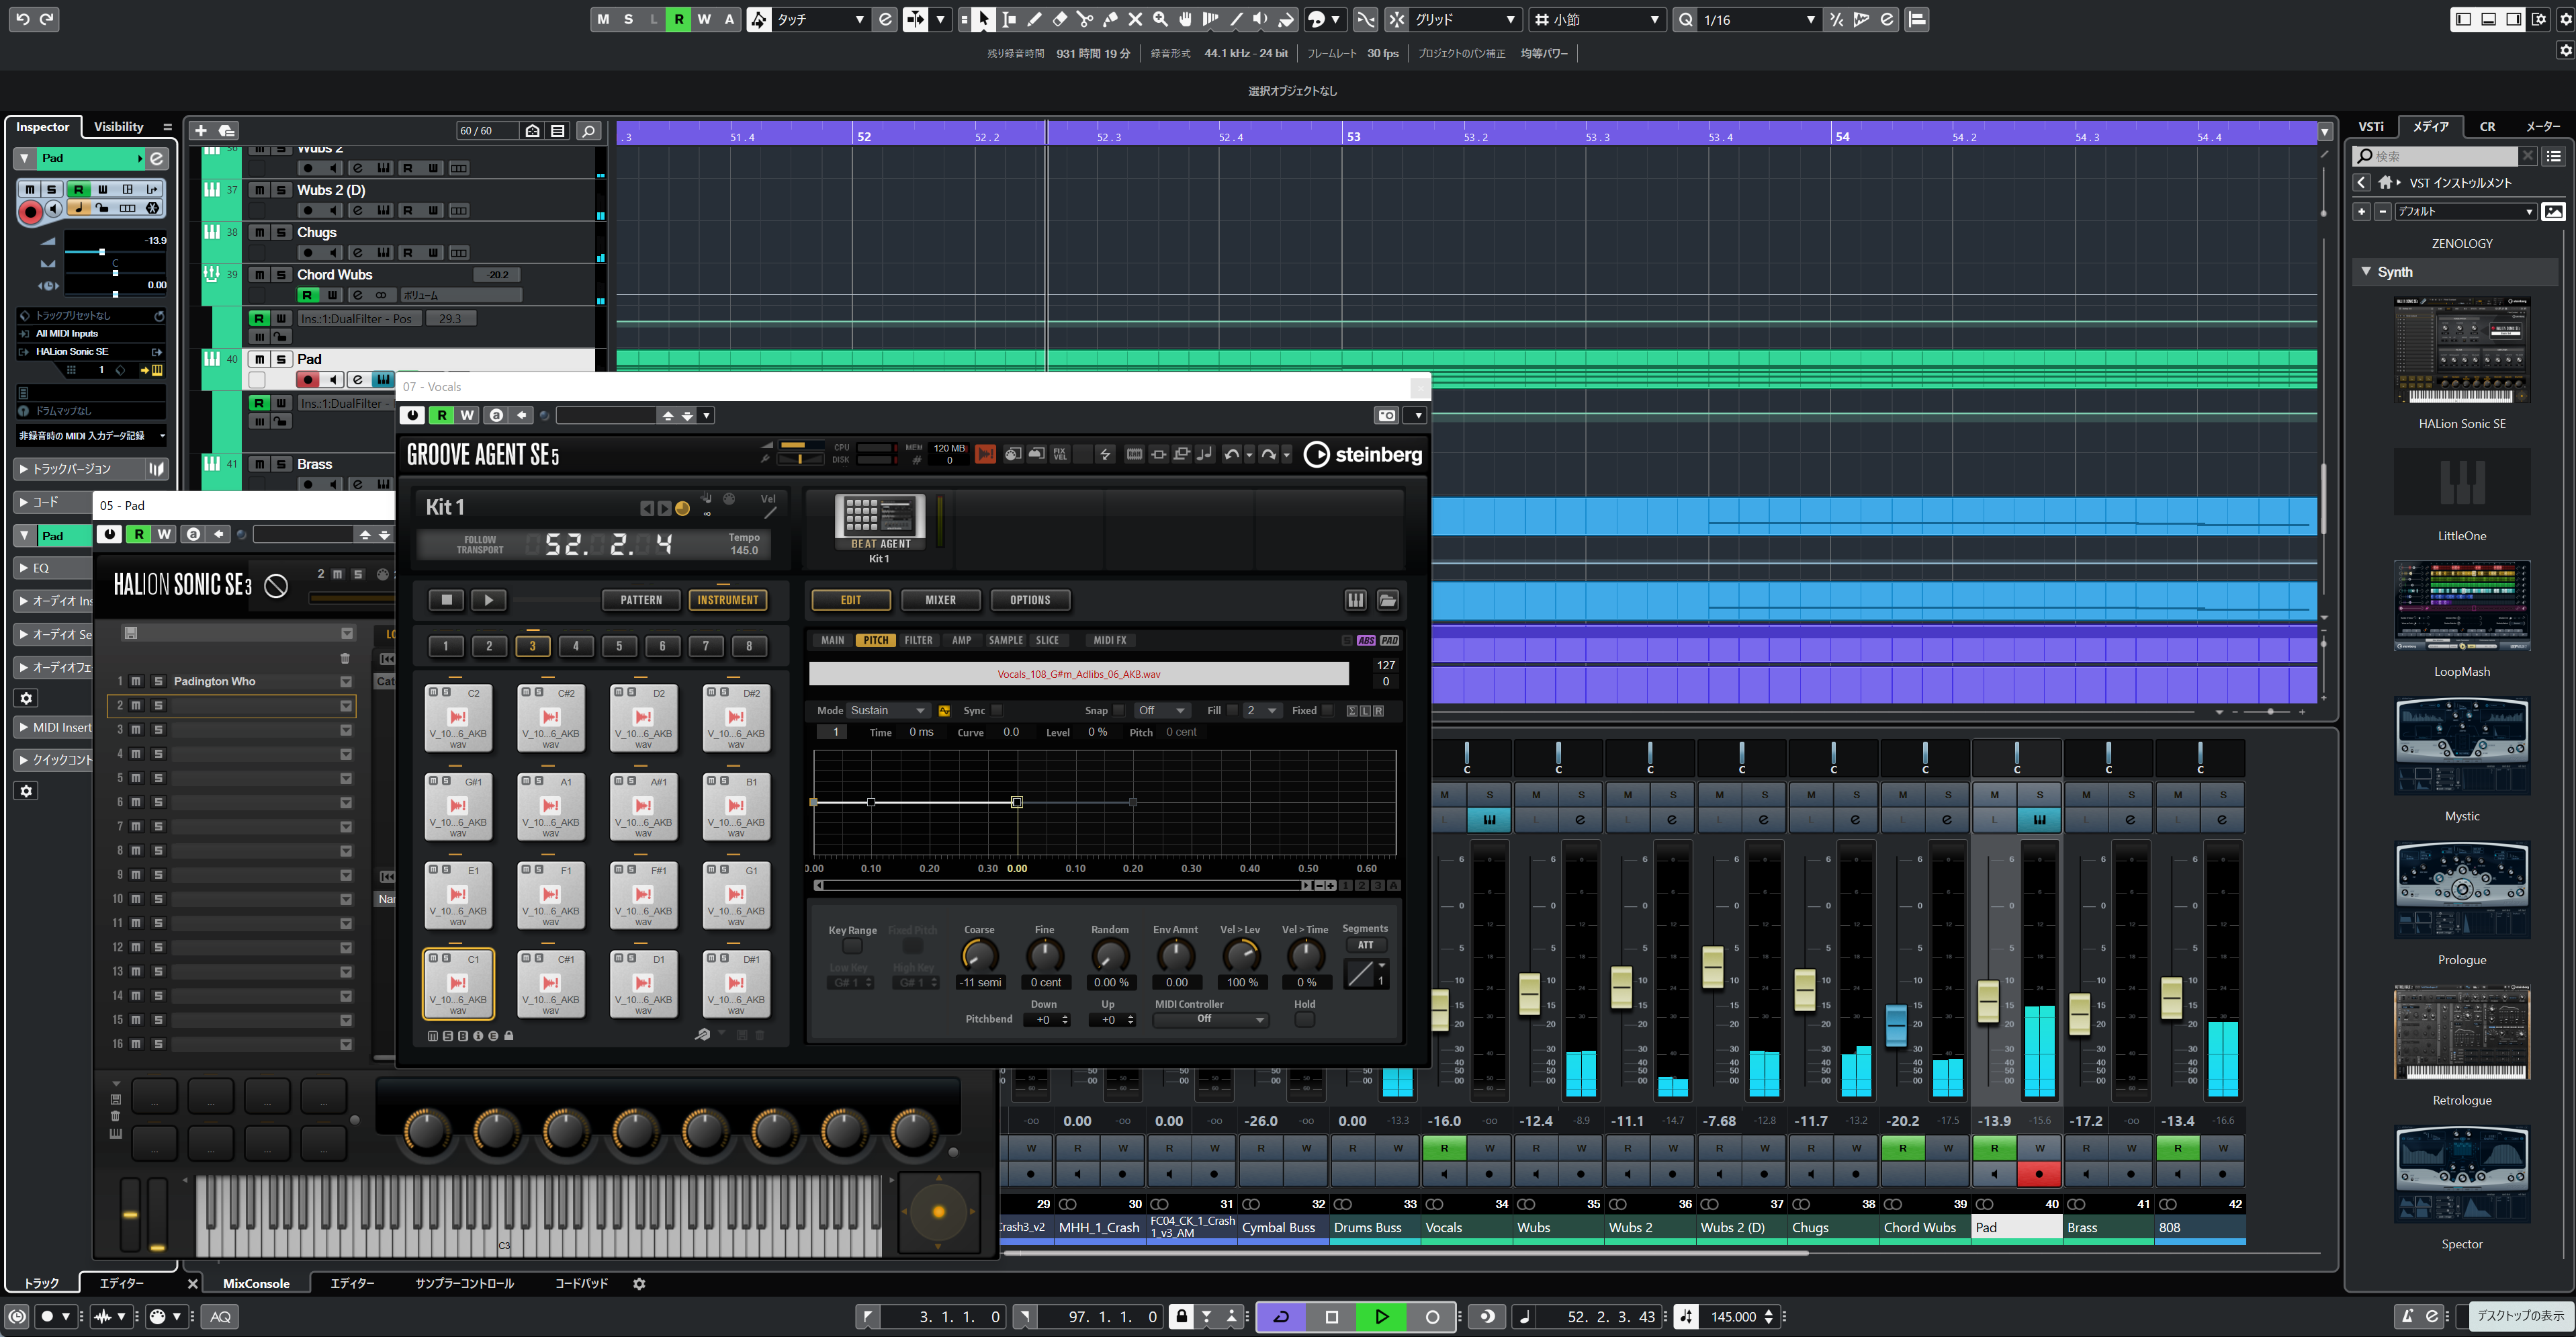Screen dimensions: 2576x1337
Task: Click the grid snap icon in top toolbar
Action: click(1397, 19)
